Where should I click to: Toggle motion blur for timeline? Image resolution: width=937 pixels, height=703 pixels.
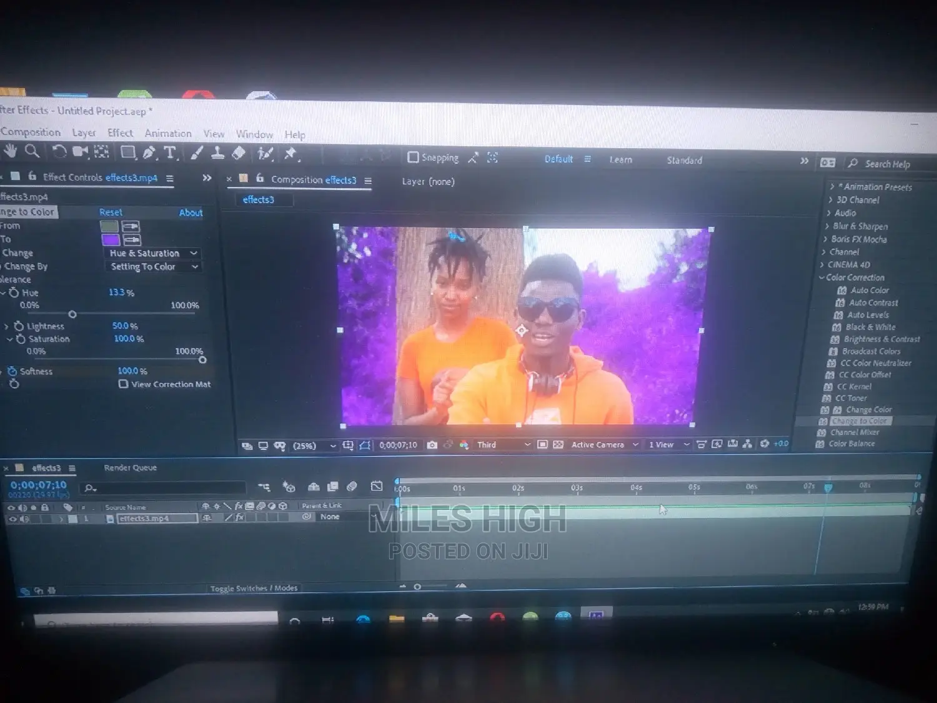pos(352,486)
